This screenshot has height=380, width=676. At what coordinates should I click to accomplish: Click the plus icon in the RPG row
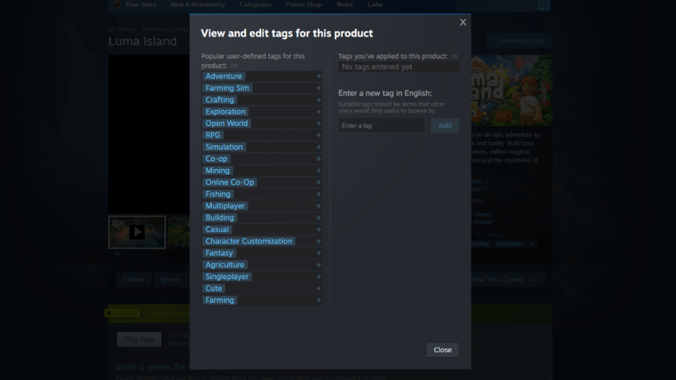318,135
